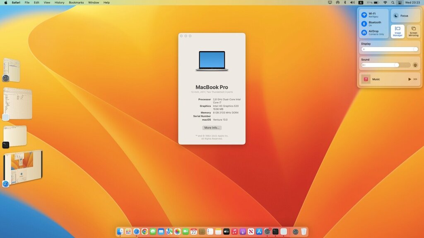
Task: Toggle Wi-Fi in Control Center
Action: point(364,15)
